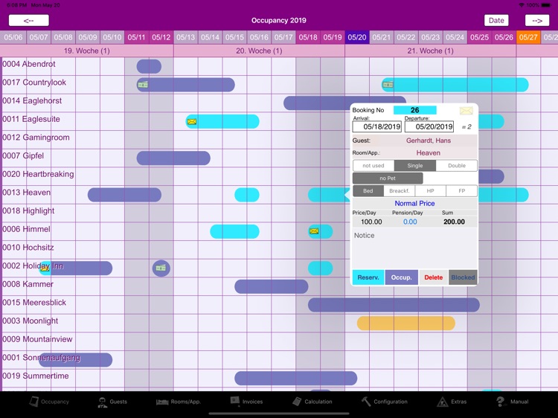Open the Date picker button
Viewport: 558px width, 418px height.
pyautogui.click(x=496, y=20)
